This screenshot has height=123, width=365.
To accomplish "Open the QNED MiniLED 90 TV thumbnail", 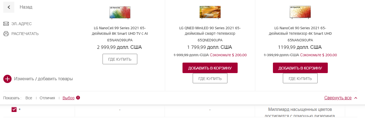I will pyautogui.click(x=210, y=12).
